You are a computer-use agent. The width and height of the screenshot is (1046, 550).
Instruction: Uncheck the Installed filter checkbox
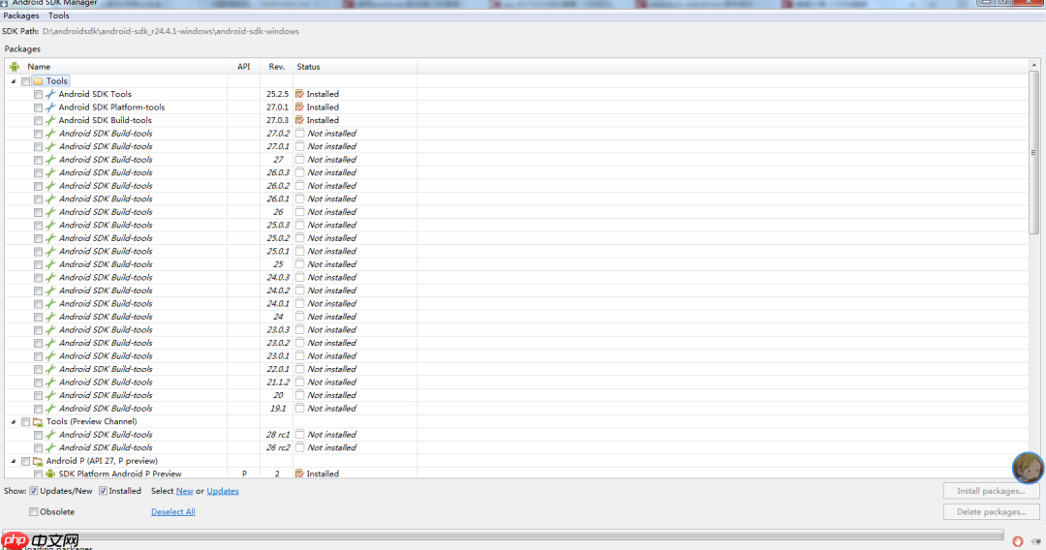click(103, 491)
